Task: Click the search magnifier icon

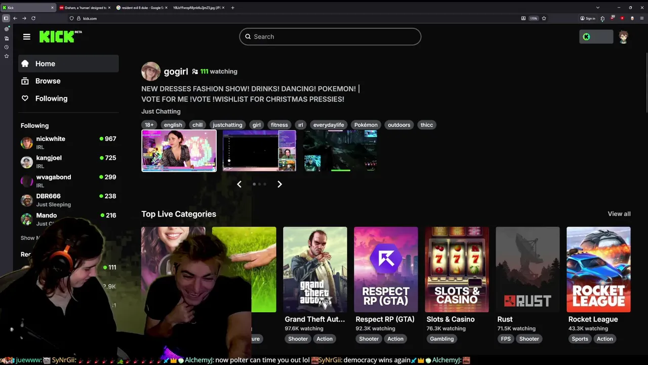Action: (x=248, y=36)
